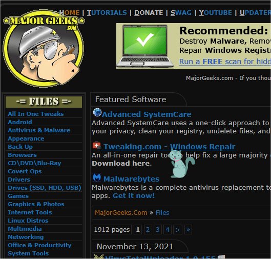Viewport: 271px width, 259px height.
Task: Open Graphics & Photos category
Action: [36, 204]
